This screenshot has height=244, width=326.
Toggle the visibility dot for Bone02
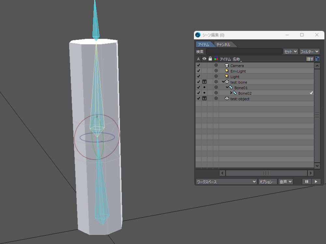point(204,93)
